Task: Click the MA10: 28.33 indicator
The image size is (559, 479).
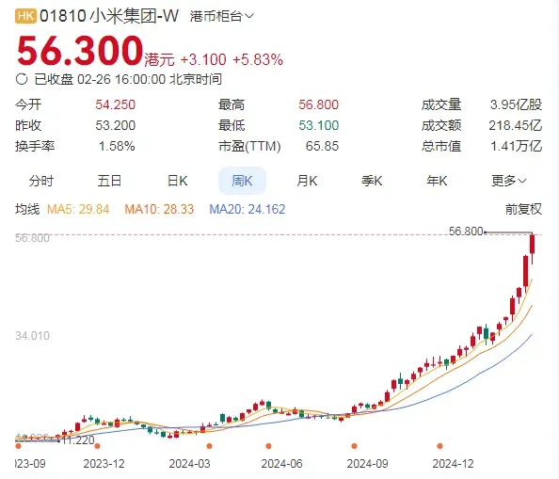Action: [159, 209]
